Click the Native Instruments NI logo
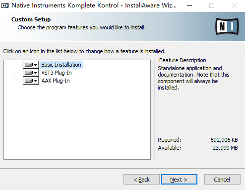The width and height of the screenshot is (245, 190). 227,26
